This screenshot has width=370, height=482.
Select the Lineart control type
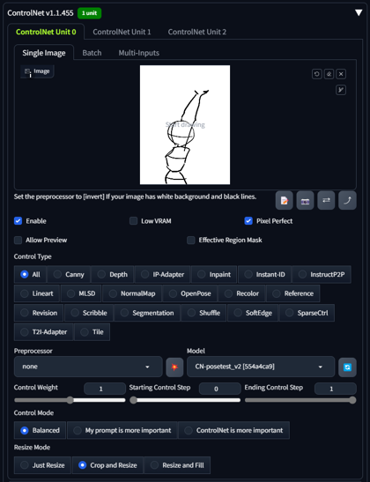(37, 293)
